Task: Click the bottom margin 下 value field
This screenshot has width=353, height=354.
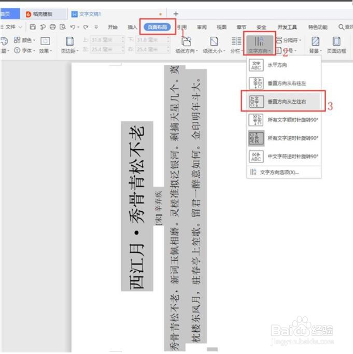Action: pos(152,40)
